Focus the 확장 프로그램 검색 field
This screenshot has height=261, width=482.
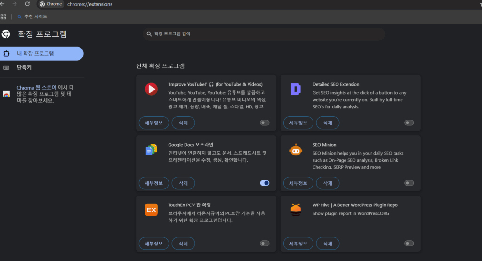coord(264,34)
